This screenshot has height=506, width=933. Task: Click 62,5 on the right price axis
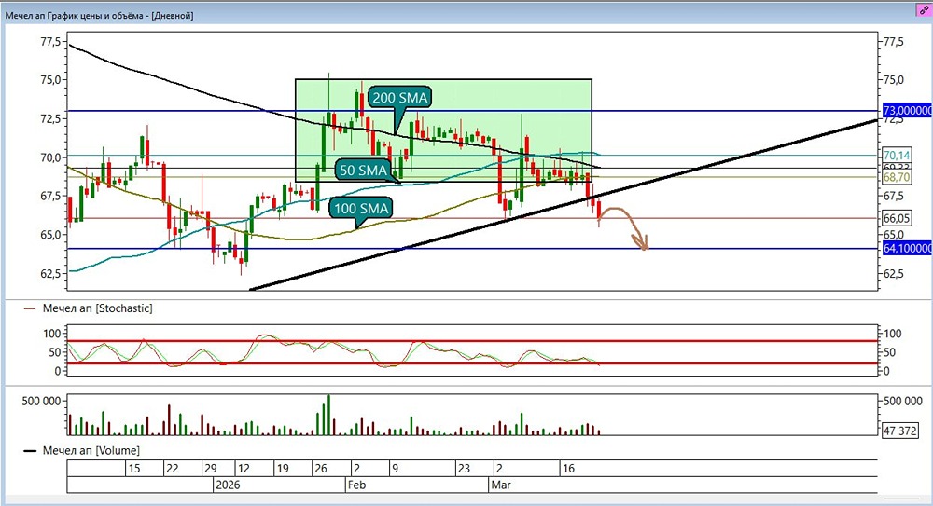point(894,274)
